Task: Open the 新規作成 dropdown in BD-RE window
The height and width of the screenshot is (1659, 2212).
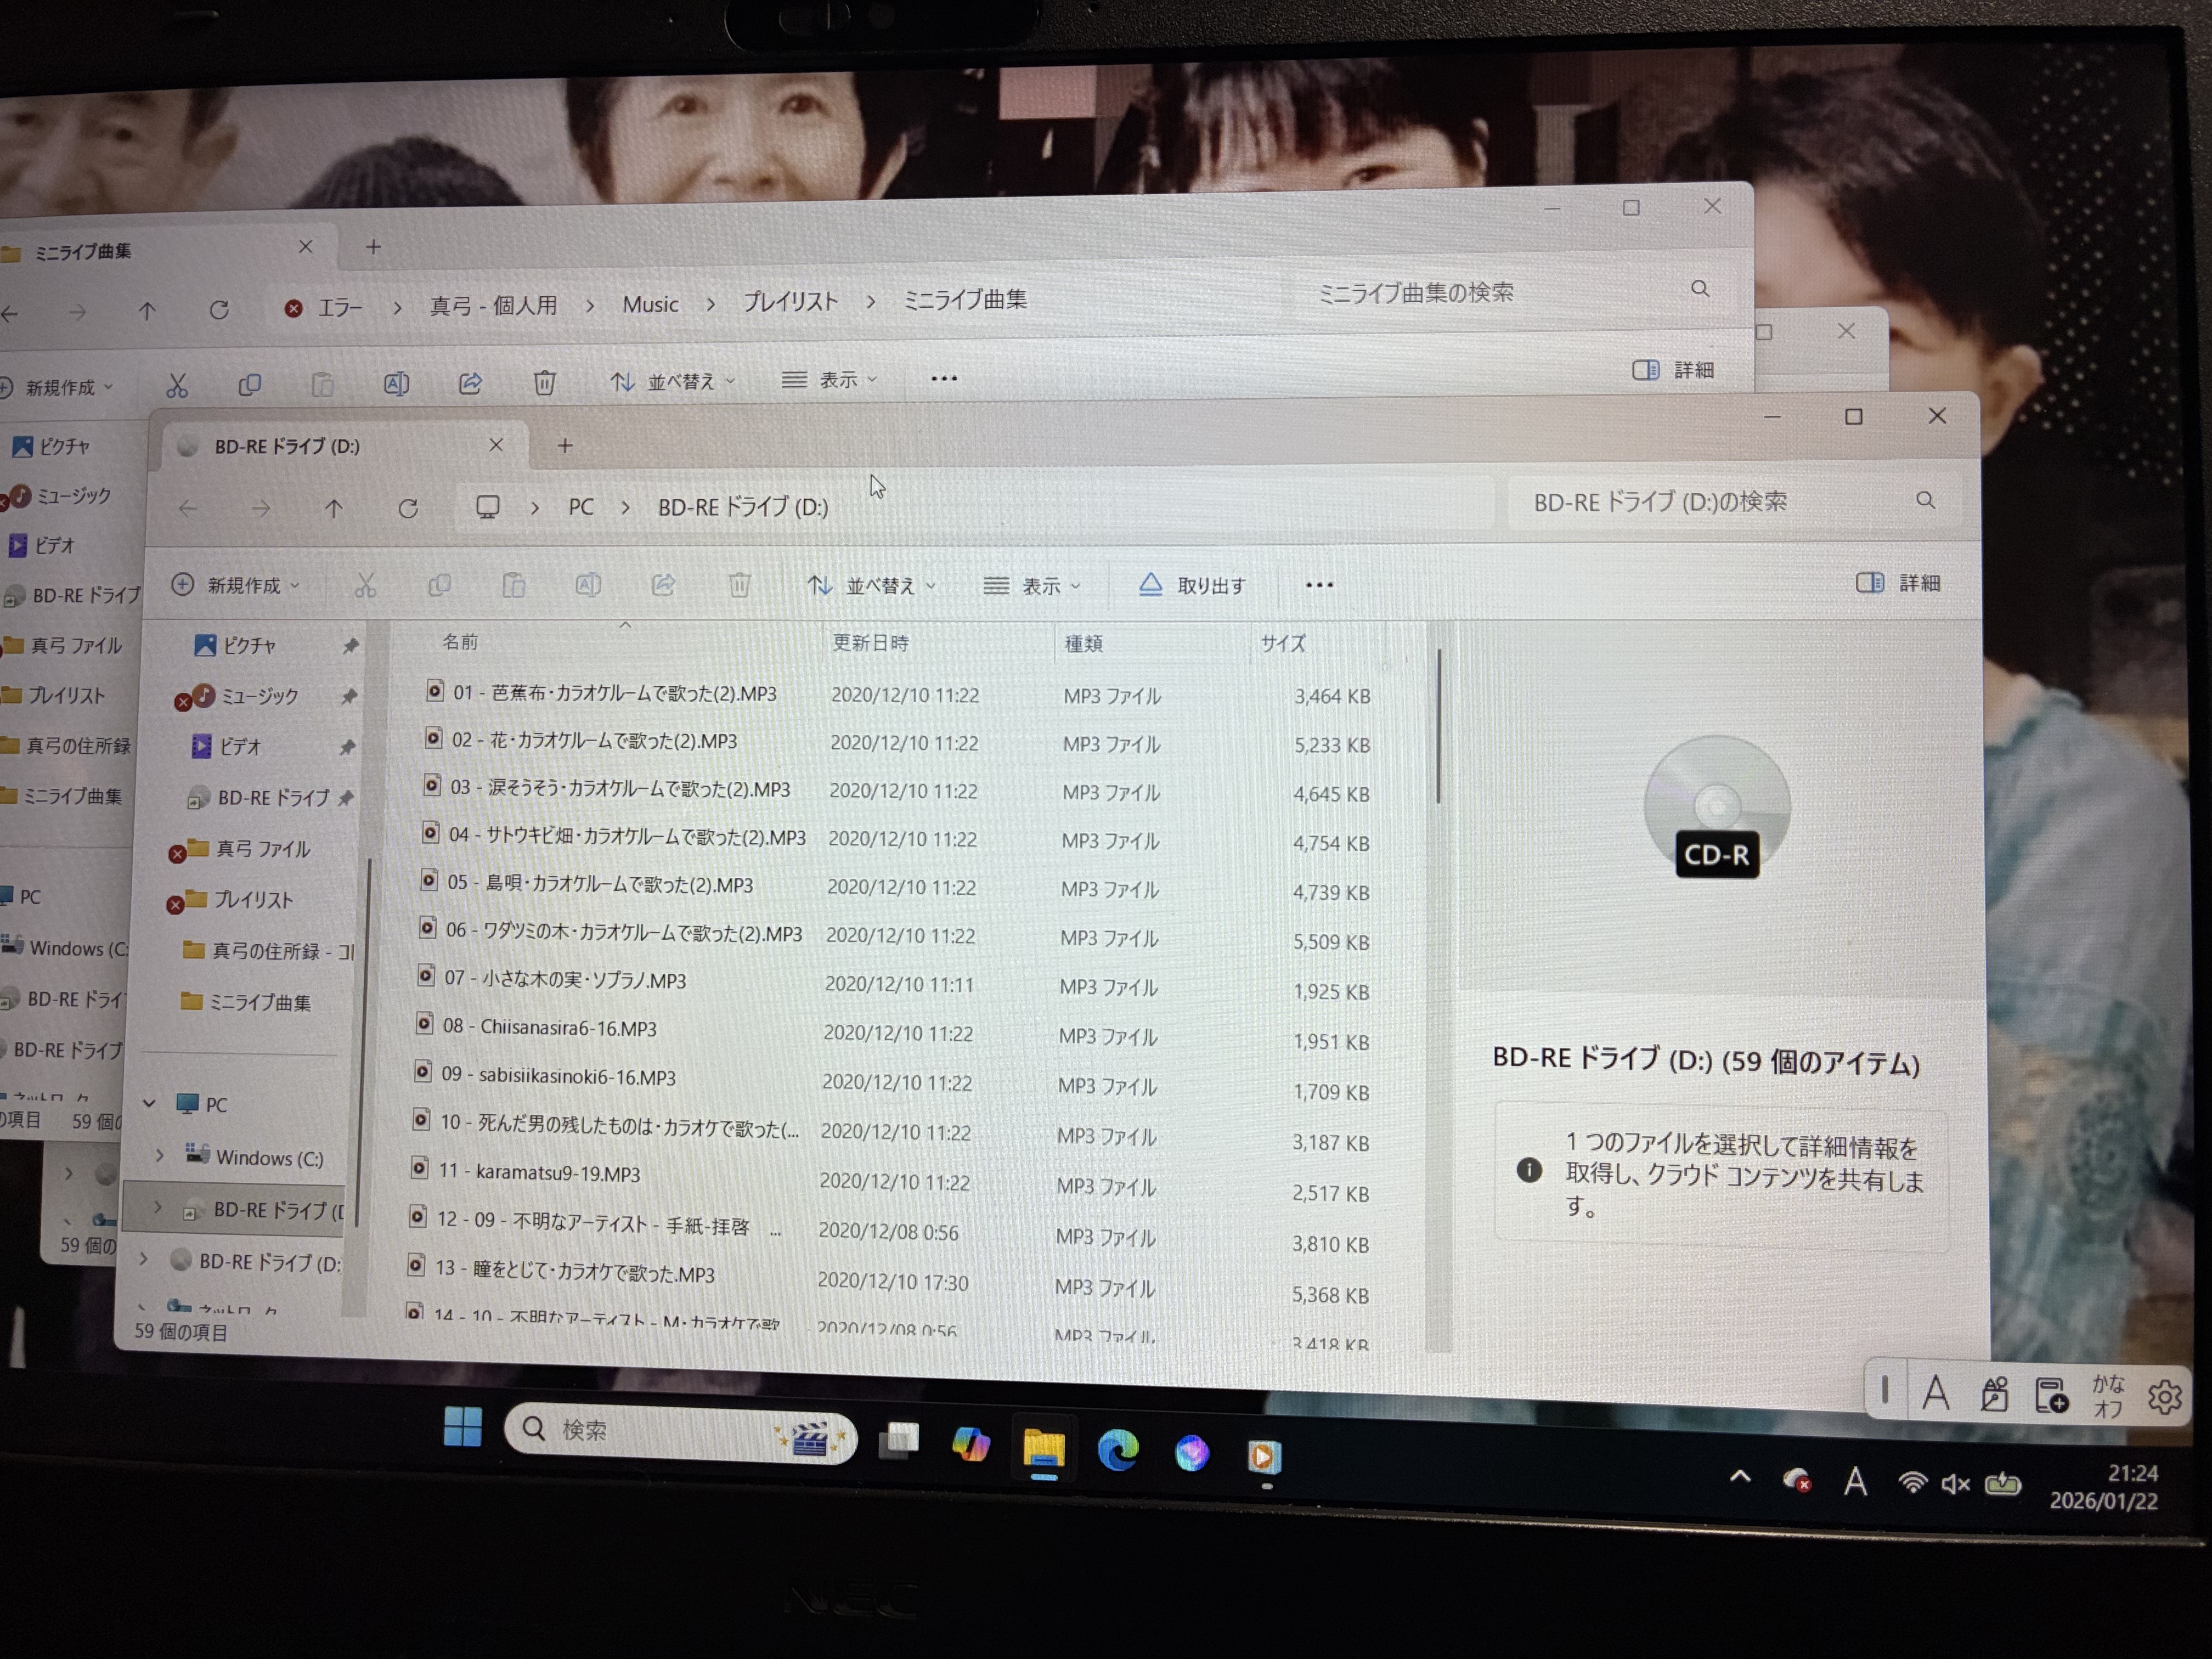Action: click(x=236, y=585)
